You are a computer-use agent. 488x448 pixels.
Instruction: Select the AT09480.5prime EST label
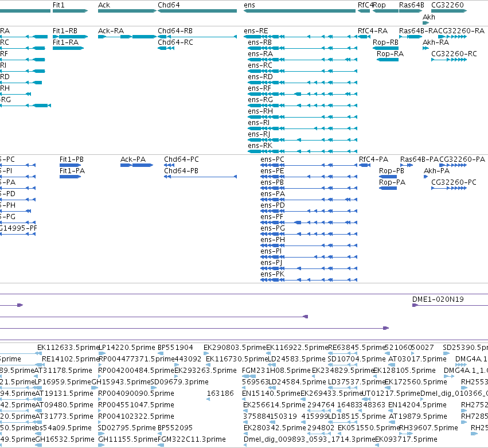point(64,405)
